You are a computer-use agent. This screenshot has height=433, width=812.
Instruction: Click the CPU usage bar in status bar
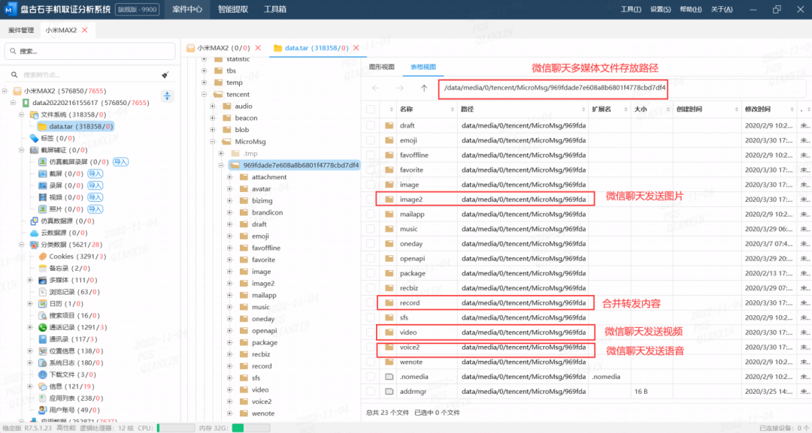pyautogui.click(x=176, y=428)
